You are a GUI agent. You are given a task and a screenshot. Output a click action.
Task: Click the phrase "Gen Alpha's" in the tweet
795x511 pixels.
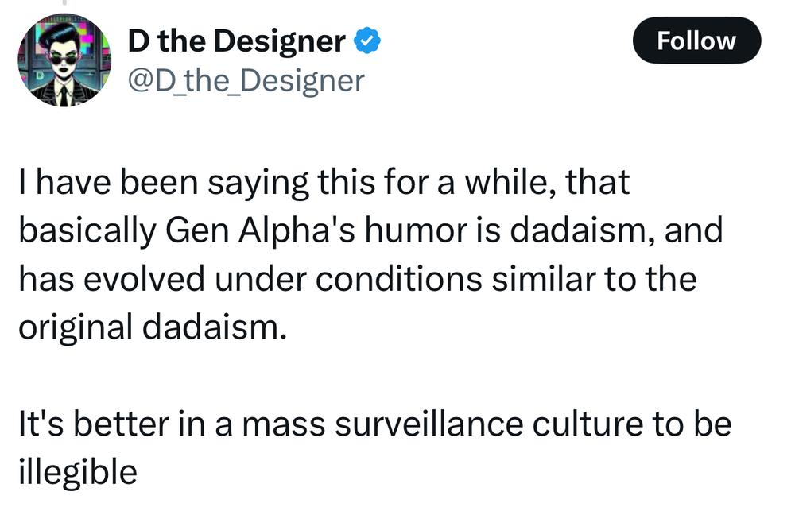(x=260, y=230)
